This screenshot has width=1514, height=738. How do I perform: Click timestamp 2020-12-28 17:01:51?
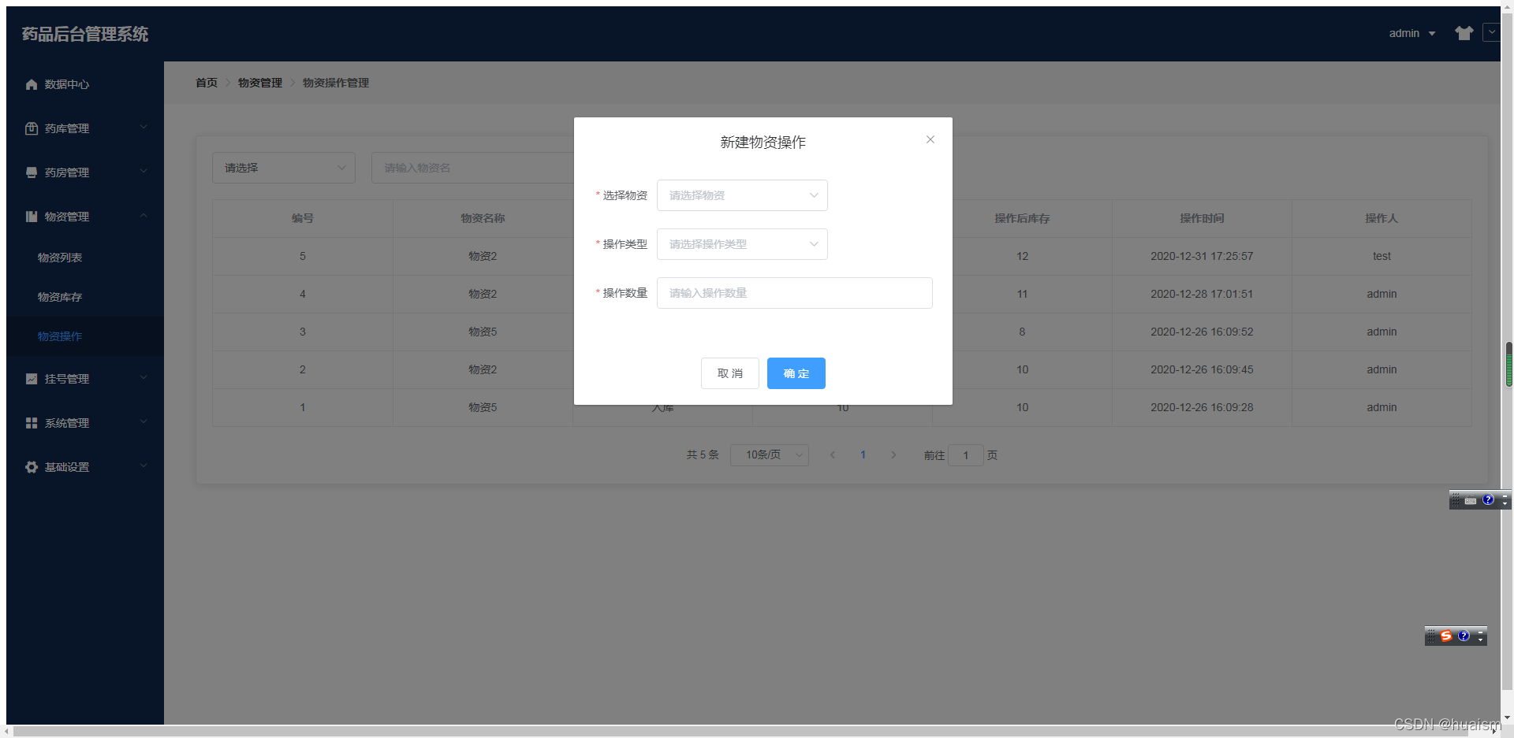(x=1202, y=294)
